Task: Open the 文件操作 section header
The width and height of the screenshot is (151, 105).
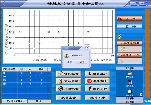Action: coord(130,68)
